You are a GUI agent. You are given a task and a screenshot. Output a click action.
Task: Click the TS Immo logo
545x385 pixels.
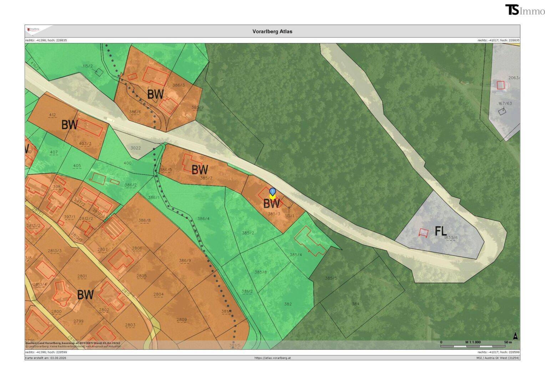(x=525, y=10)
